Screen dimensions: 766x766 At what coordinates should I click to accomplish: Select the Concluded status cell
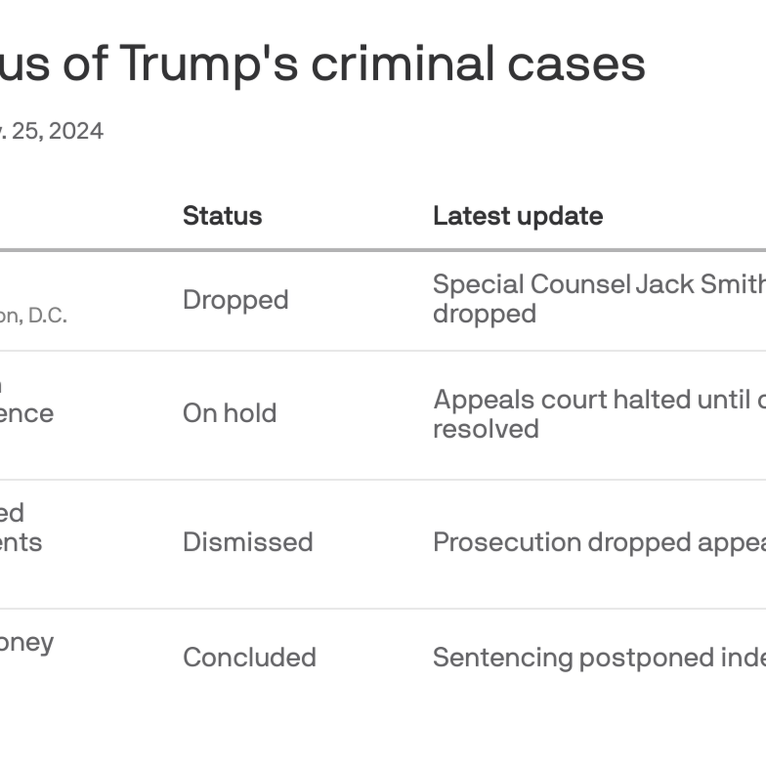pos(249,657)
